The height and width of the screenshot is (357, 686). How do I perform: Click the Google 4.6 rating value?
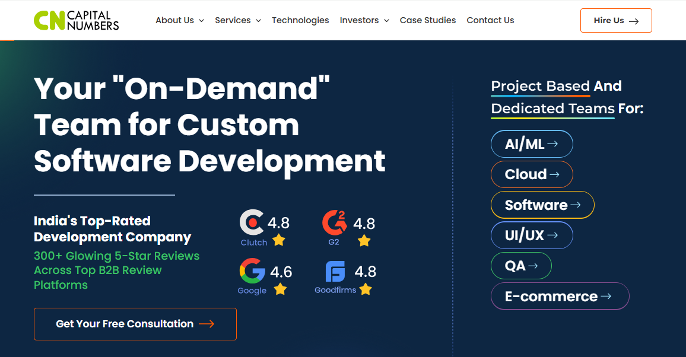pos(281,272)
